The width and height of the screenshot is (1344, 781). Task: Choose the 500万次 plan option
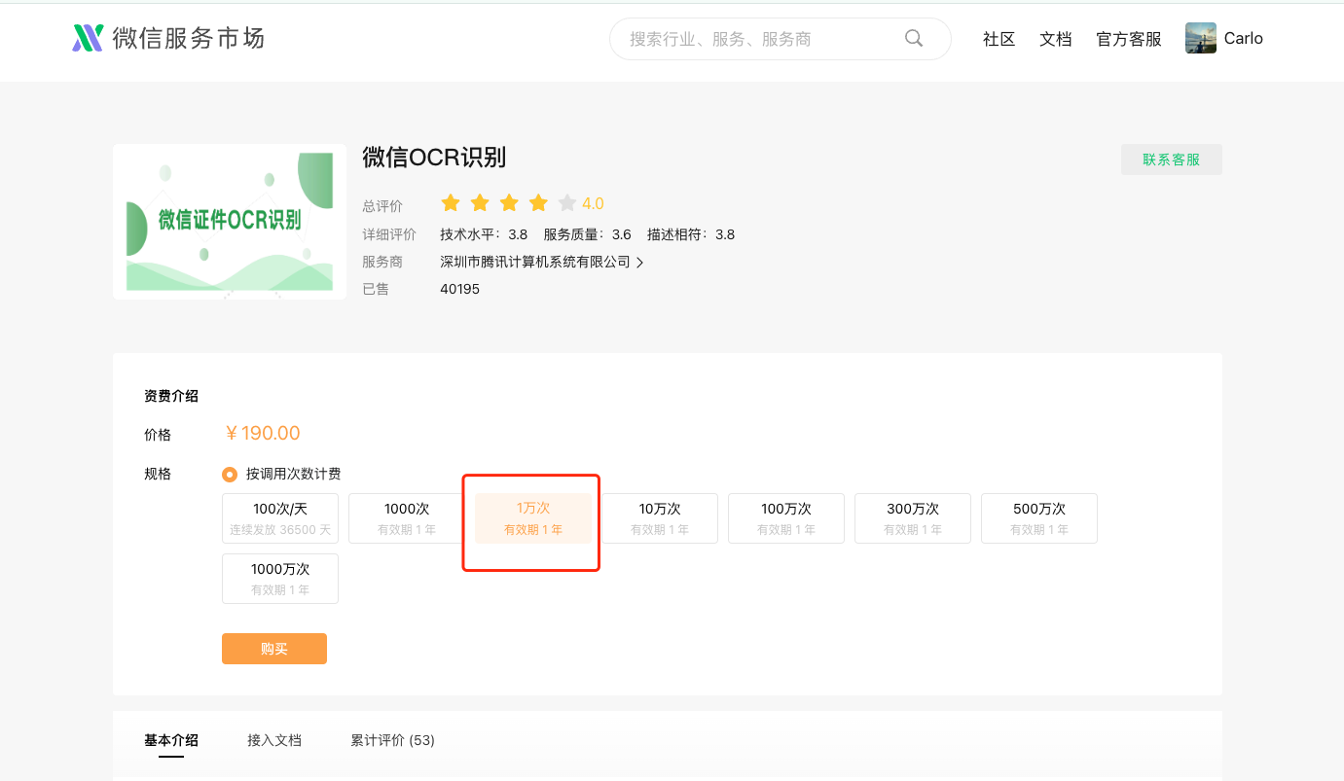tap(1039, 518)
